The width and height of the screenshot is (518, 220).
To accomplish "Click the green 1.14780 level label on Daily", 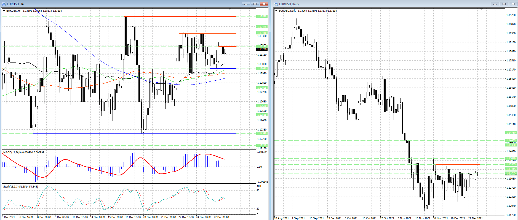I will point(511,133).
